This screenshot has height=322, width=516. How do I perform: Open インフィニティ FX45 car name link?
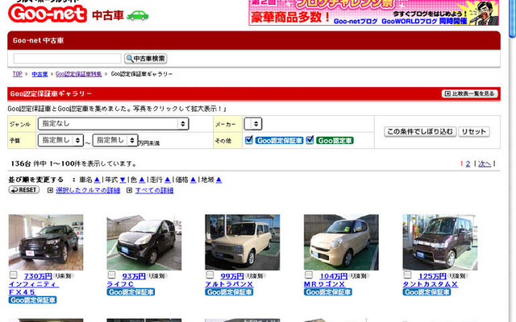pos(33,288)
